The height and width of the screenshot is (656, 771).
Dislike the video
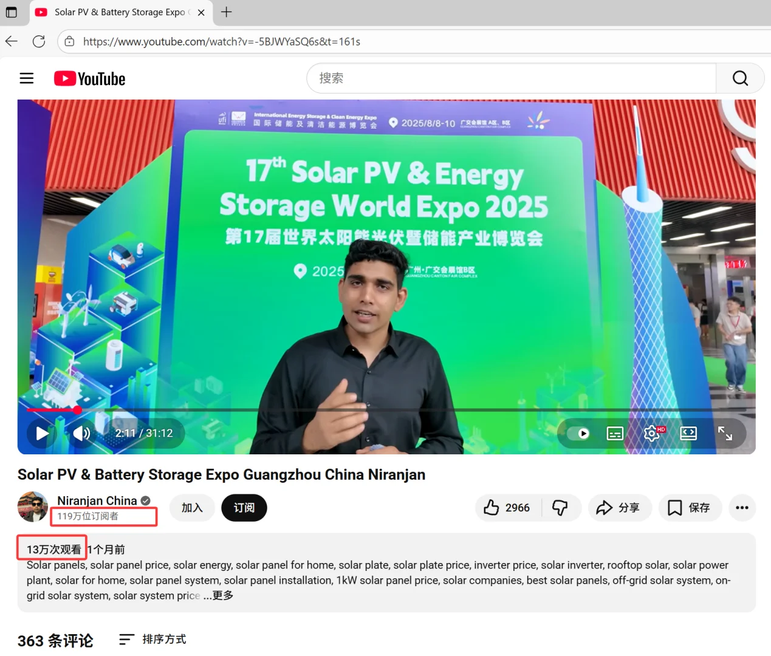pos(560,508)
